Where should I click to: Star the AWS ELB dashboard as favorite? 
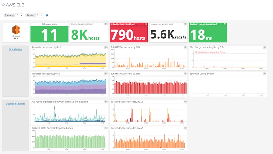(3, 5)
